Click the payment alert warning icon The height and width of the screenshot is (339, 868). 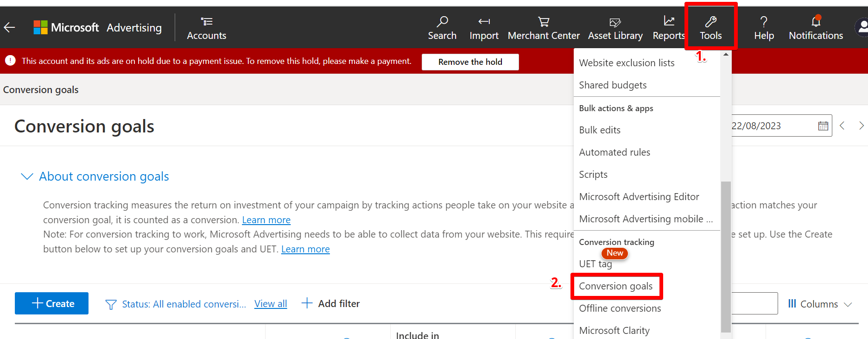(x=10, y=61)
